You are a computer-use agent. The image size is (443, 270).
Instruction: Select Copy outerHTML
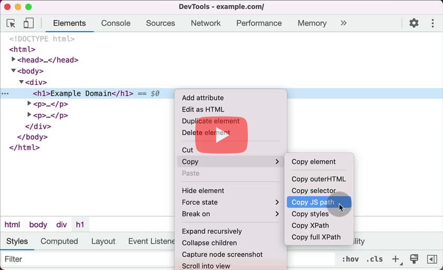pos(319,179)
